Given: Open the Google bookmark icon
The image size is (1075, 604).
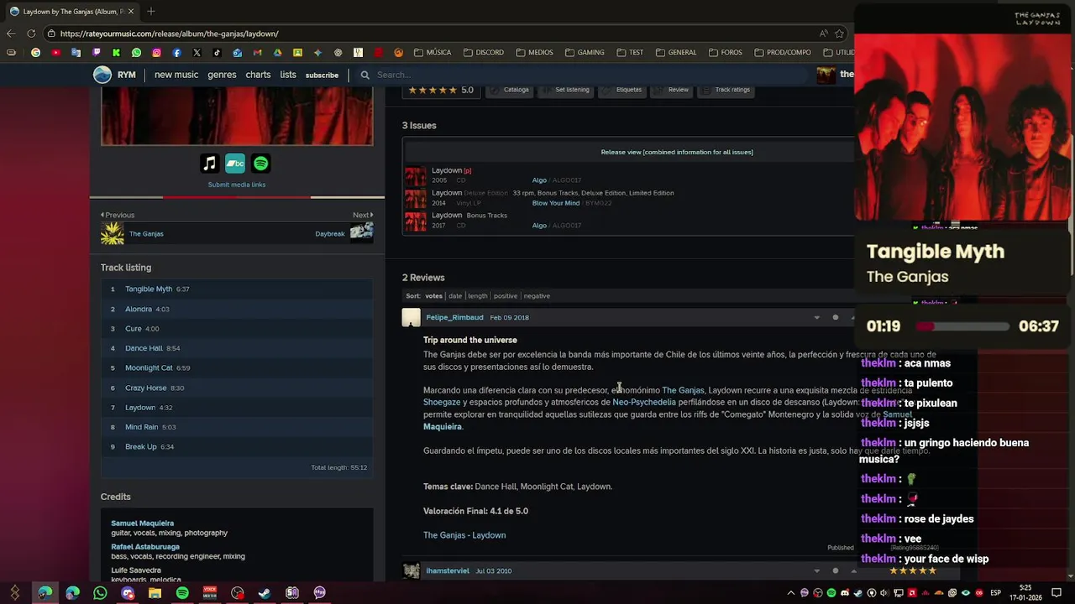Looking at the screenshot, I should tap(35, 52).
